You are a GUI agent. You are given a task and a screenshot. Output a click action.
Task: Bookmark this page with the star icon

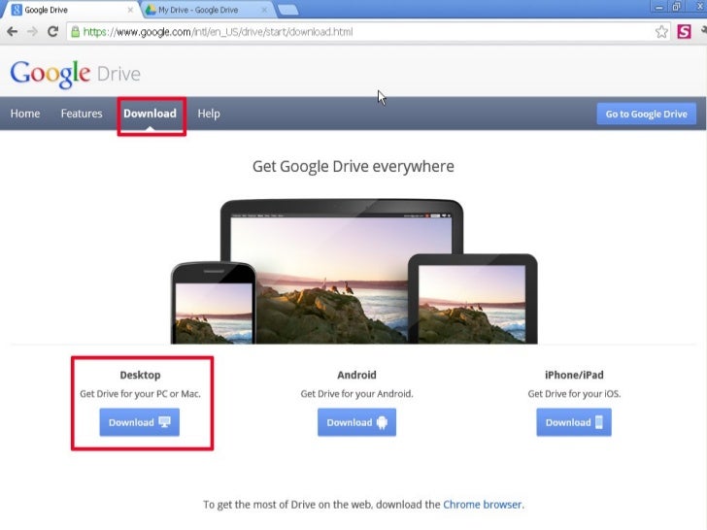pyautogui.click(x=661, y=31)
